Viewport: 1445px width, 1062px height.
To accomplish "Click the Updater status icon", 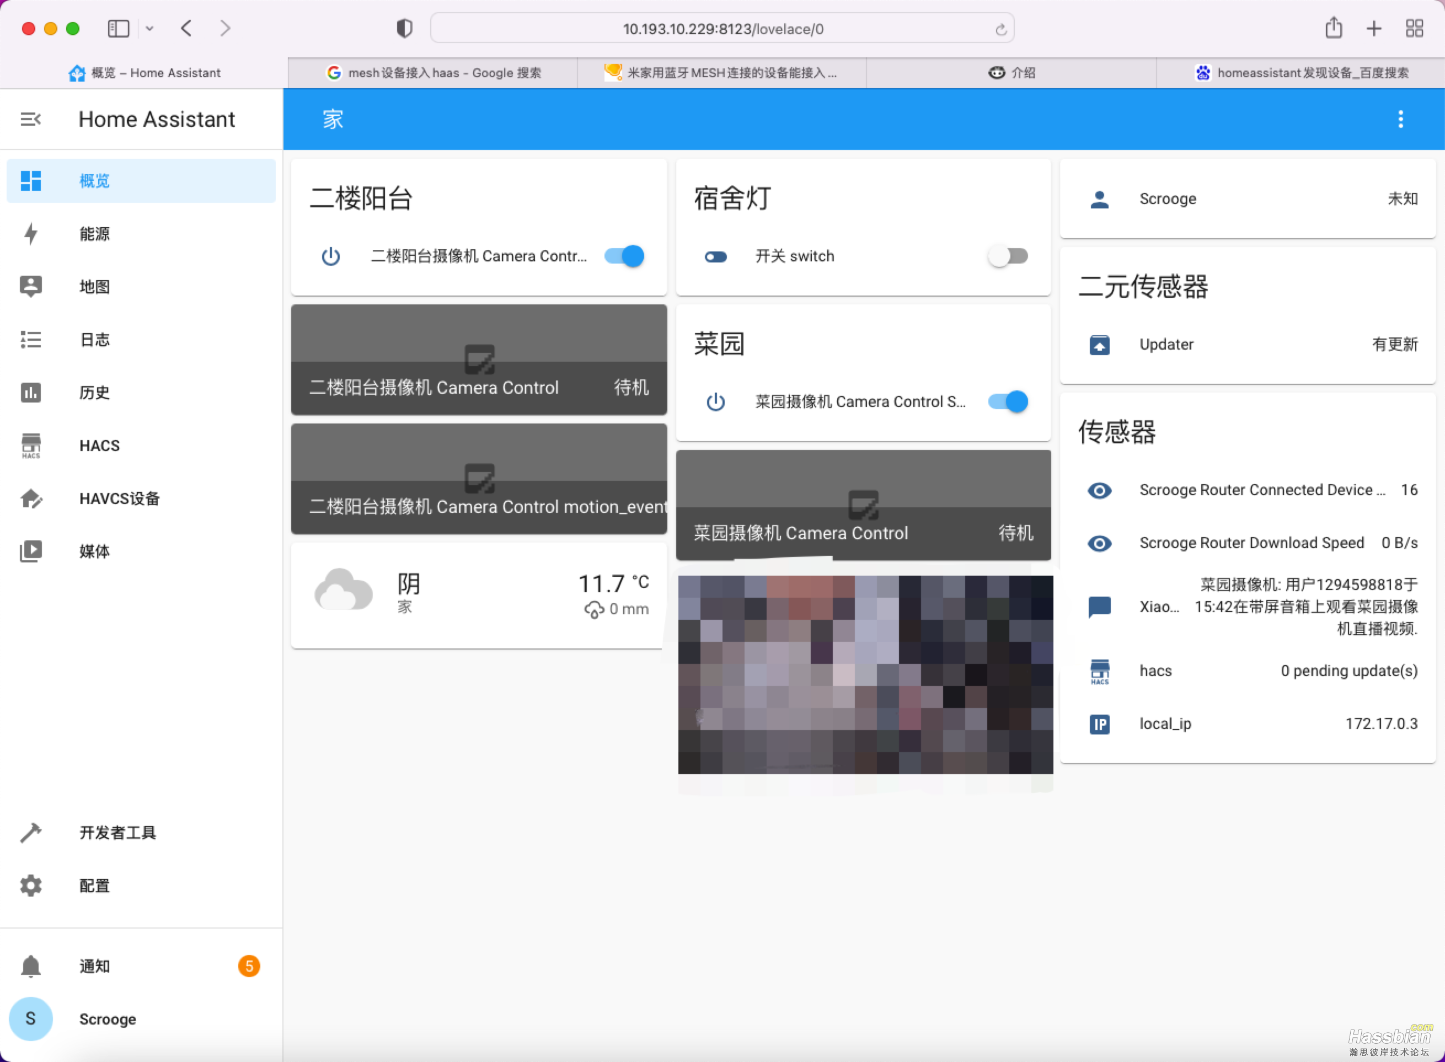I will pyautogui.click(x=1099, y=344).
